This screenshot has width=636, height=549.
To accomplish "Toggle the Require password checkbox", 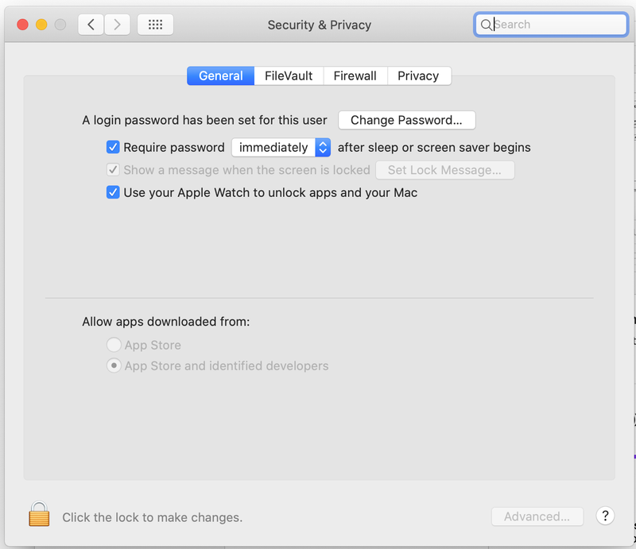I will pos(113,147).
